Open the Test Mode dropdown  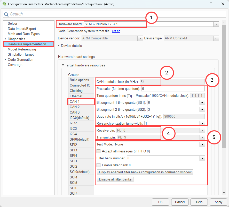(202, 144)
